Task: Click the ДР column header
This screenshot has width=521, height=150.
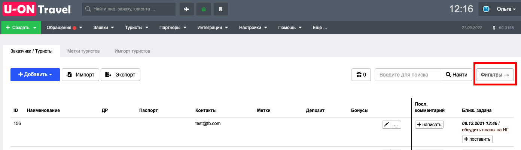Action: tap(105, 110)
